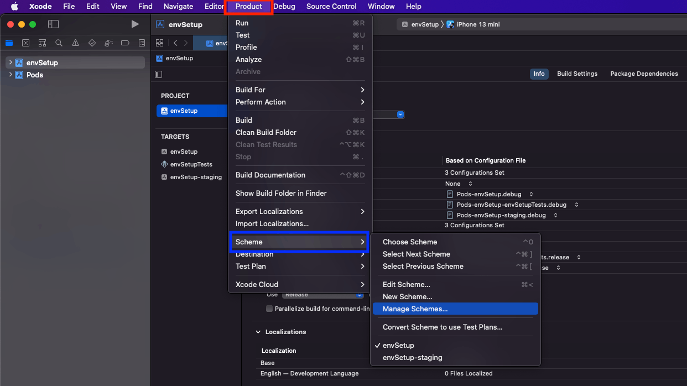Screen dimensions: 687x386
Task: Switch to the Build Settings tab
Action: point(577,74)
